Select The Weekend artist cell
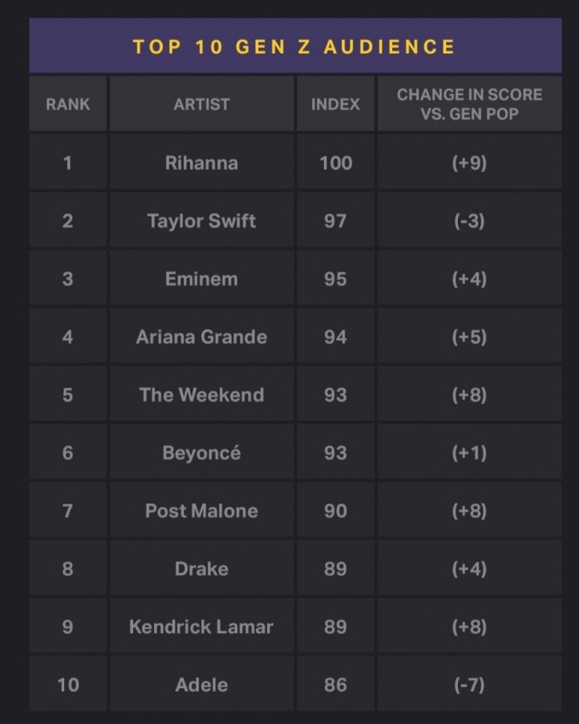Viewport: 579px width, 724px height. pyautogui.click(x=201, y=394)
